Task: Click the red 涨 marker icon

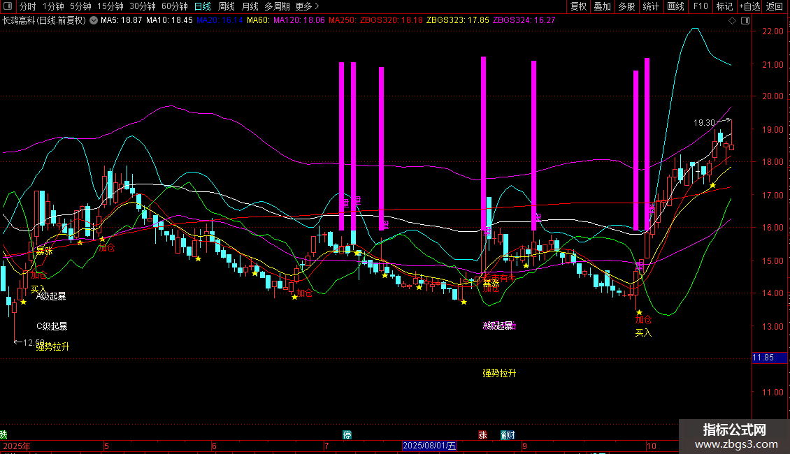Action: point(482,434)
